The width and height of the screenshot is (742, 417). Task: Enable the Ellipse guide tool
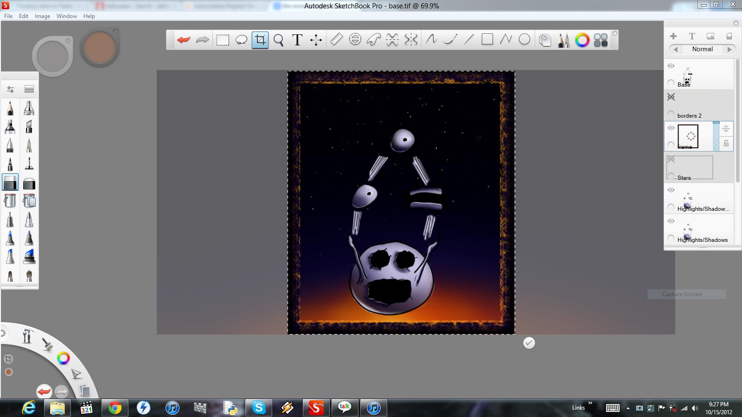(x=355, y=40)
